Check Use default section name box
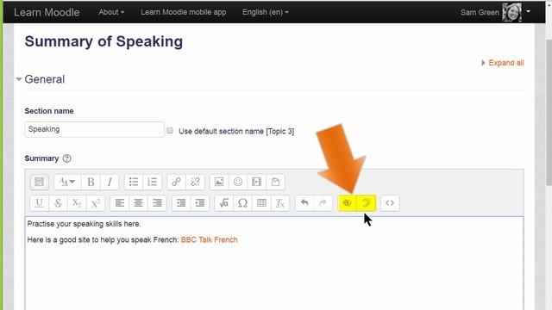 pos(170,130)
